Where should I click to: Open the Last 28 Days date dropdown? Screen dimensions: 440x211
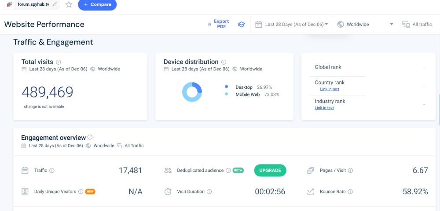point(292,25)
